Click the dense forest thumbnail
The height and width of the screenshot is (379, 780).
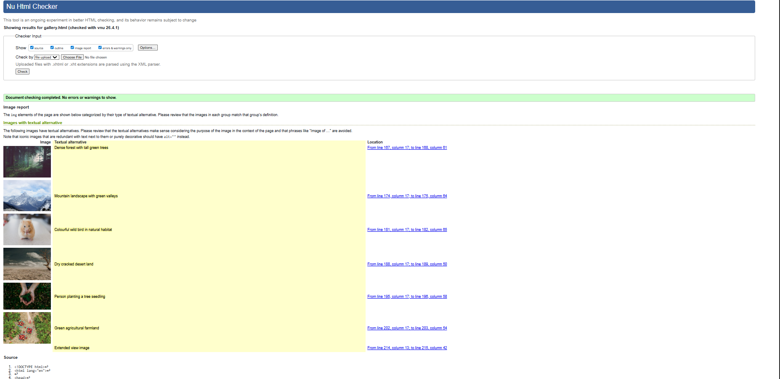click(27, 162)
